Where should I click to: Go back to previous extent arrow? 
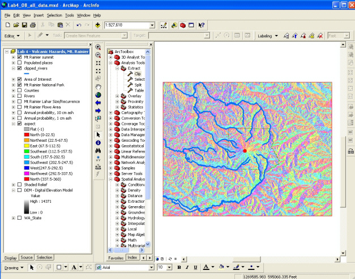(x=98, y=103)
